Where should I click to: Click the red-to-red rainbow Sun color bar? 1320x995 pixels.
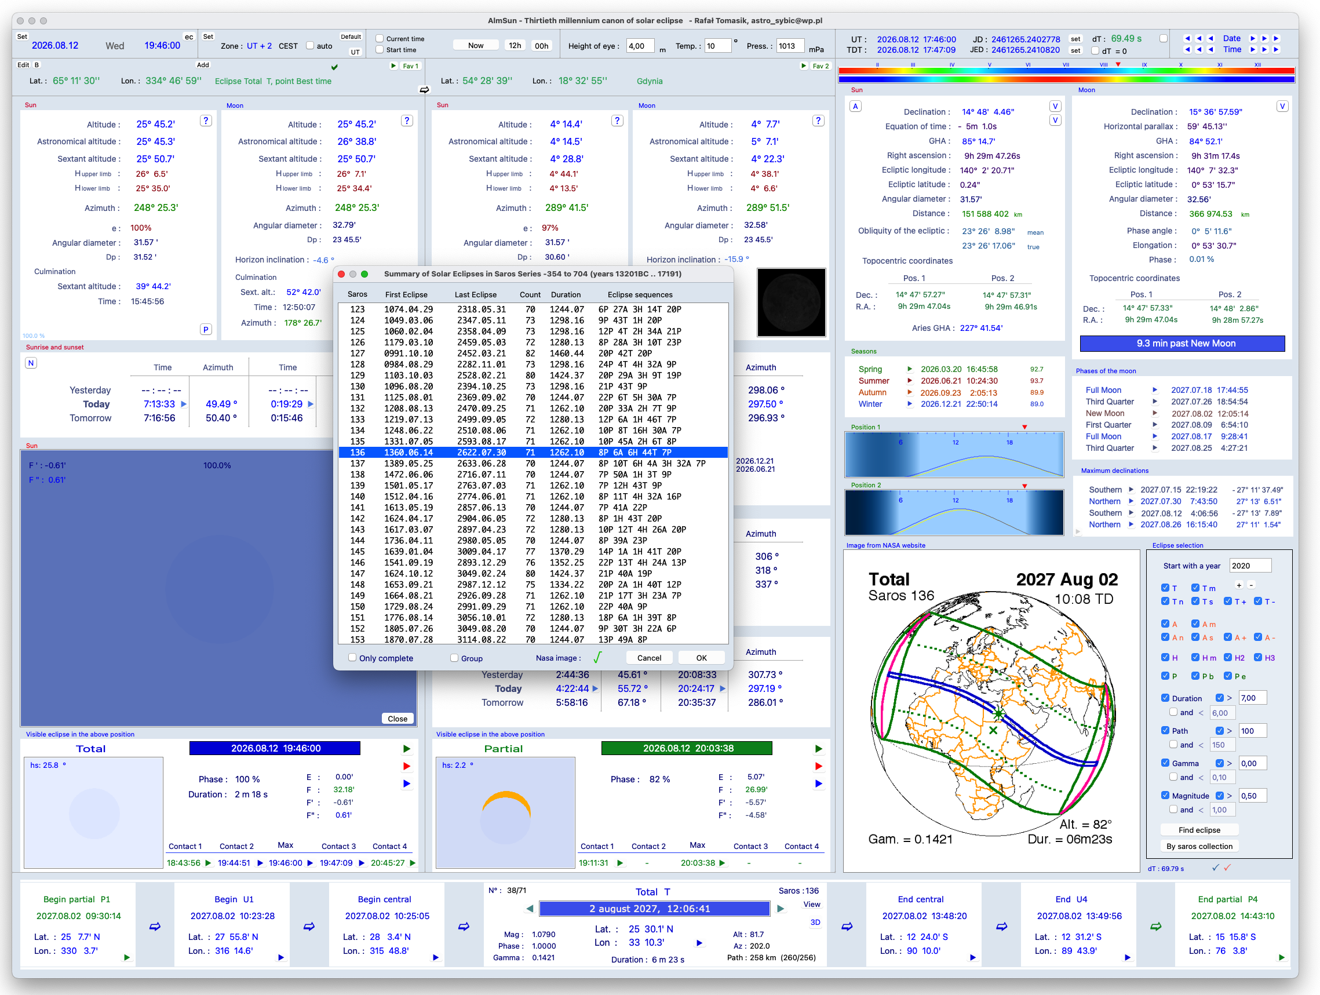(1066, 71)
